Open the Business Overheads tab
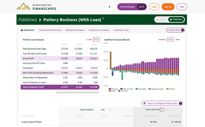 point(75,30)
